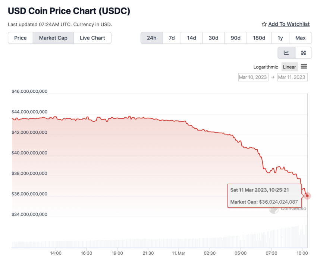The image size is (317, 264).
Task: Open the Mar 11, 2023 end date picker
Action: click(292, 77)
